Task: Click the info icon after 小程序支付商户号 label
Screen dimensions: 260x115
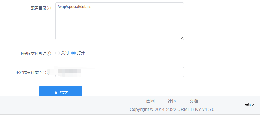Action: [48, 73]
